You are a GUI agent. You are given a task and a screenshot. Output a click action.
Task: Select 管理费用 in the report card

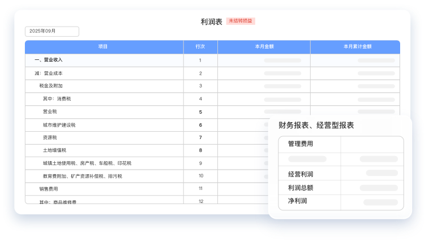[301, 144]
